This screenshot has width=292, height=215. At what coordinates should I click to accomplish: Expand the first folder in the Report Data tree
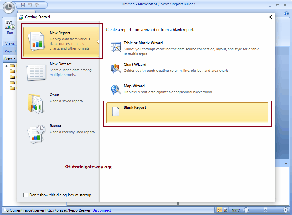tap(6, 65)
